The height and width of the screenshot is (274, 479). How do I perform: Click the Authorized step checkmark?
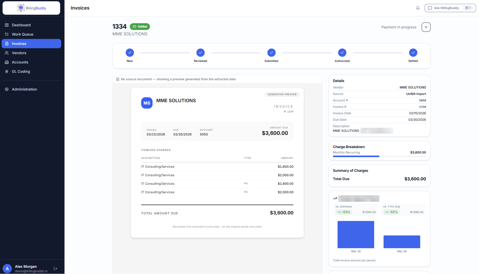[x=342, y=53]
